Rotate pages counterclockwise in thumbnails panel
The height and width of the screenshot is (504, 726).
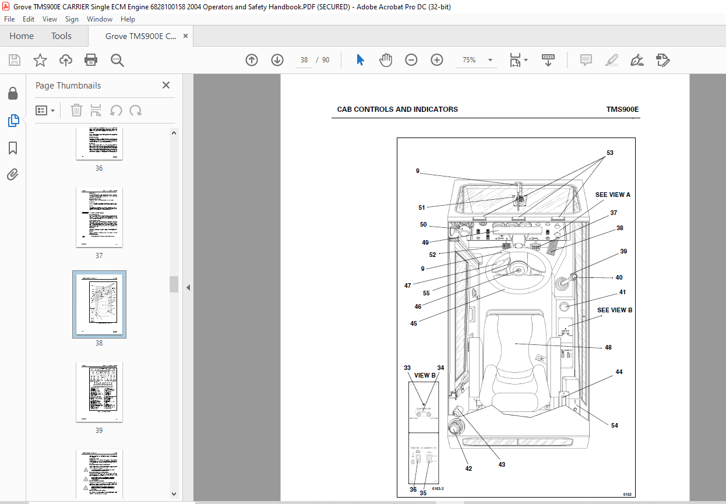pos(116,110)
